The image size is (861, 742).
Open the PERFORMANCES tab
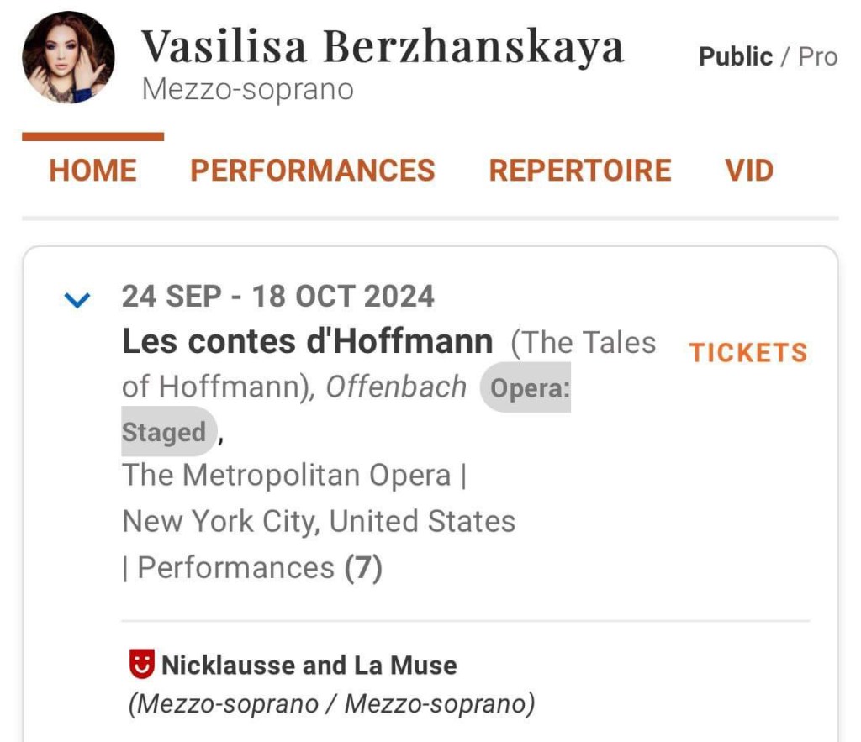[312, 171]
